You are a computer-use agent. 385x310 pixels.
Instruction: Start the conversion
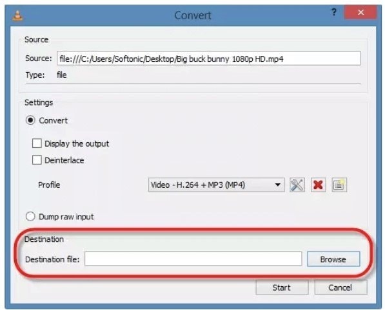tap(282, 287)
